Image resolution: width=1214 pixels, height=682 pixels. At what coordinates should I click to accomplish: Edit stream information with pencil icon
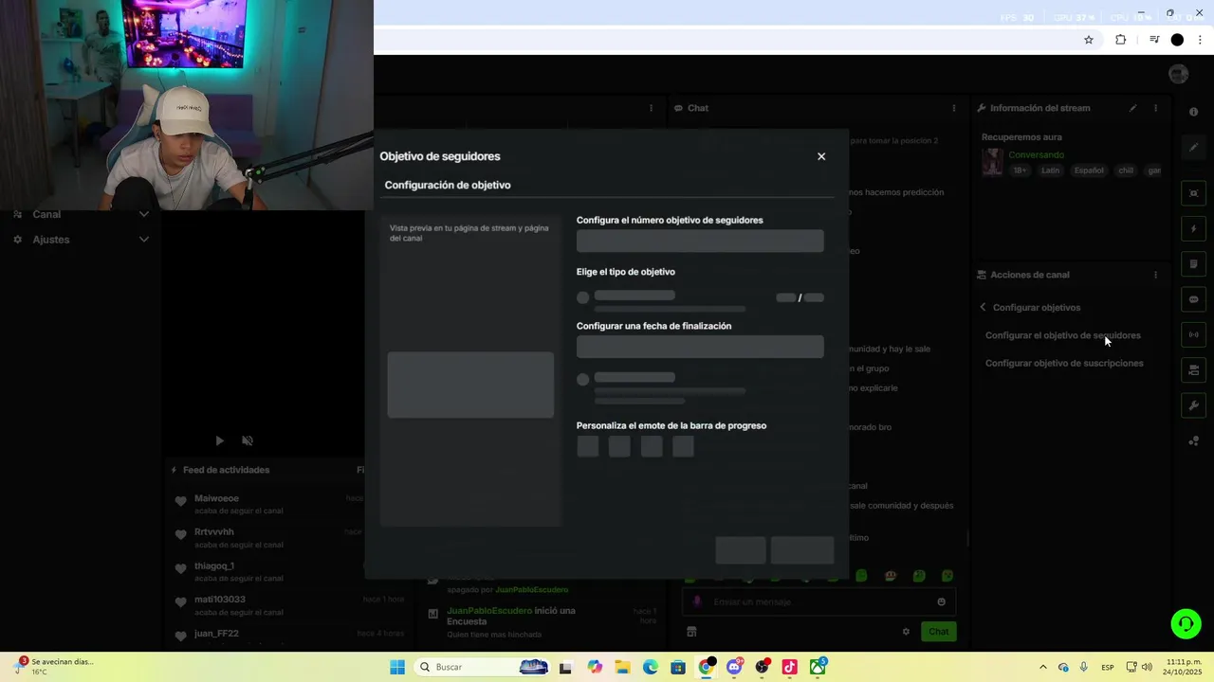1132,108
